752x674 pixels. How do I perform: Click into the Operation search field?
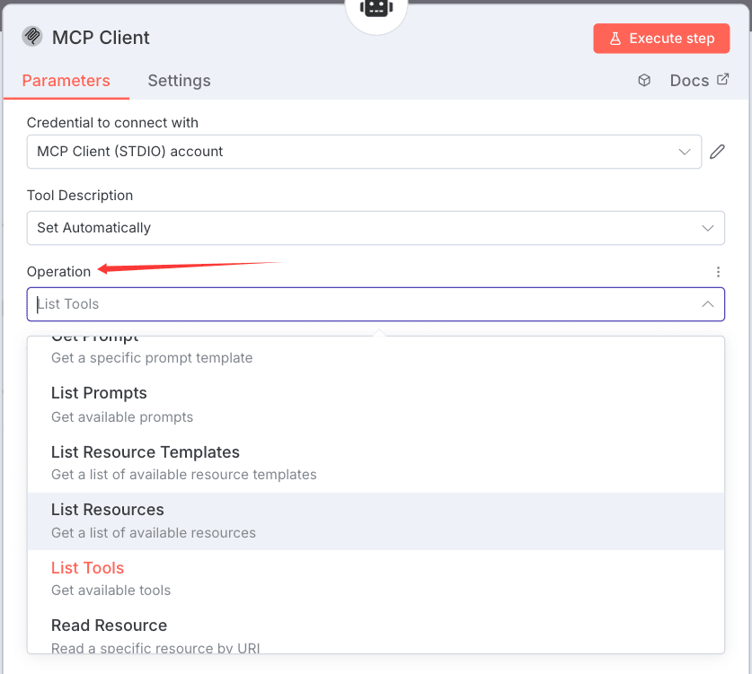(x=359, y=304)
